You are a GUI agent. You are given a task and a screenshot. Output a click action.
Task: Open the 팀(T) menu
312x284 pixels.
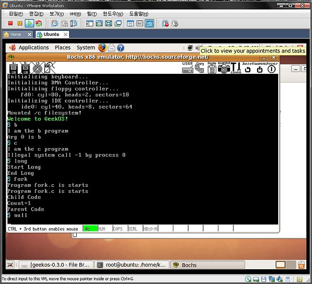click(x=92, y=14)
